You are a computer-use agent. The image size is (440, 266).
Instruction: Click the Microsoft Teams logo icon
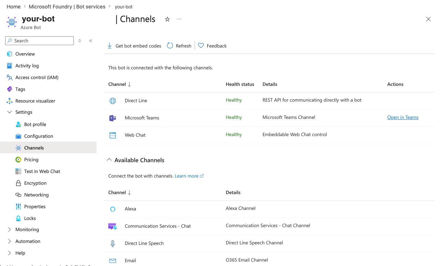click(x=113, y=118)
